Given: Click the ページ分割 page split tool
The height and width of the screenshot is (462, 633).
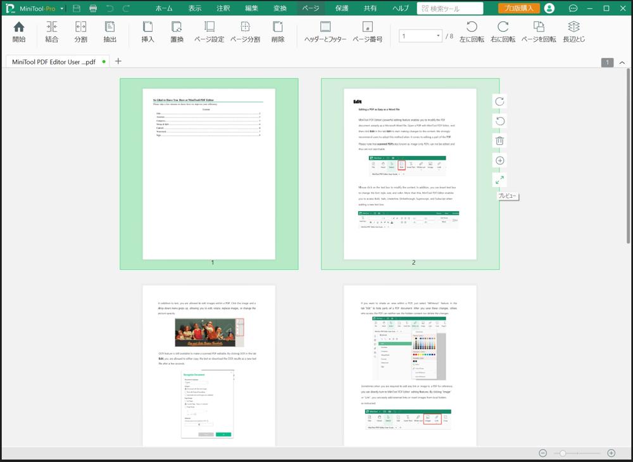Looking at the screenshot, I should tap(245, 32).
